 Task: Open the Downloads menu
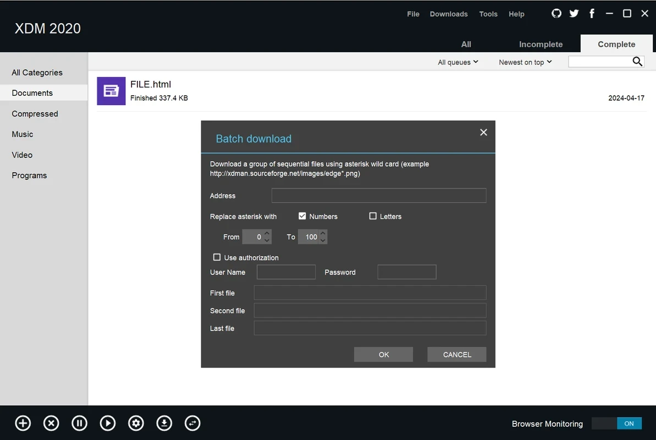click(x=449, y=14)
